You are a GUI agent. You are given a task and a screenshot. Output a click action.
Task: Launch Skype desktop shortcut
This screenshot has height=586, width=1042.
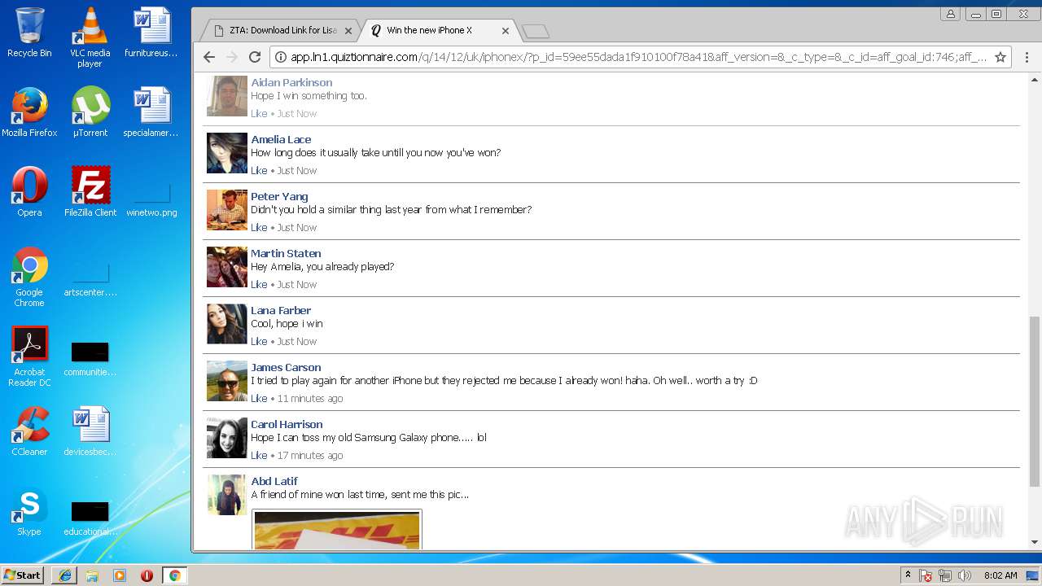point(29,511)
